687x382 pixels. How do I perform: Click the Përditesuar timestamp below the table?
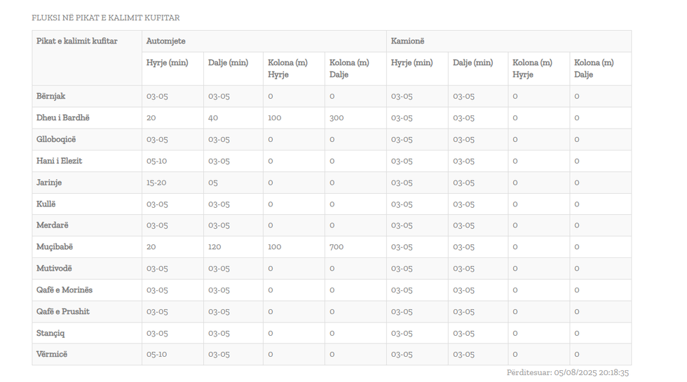[x=567, y=373]
